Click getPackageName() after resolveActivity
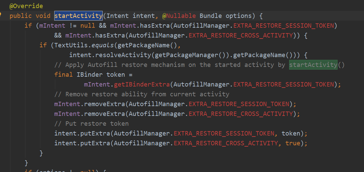The width and height of the screenshot is (364, 172). tap(263, 55)
